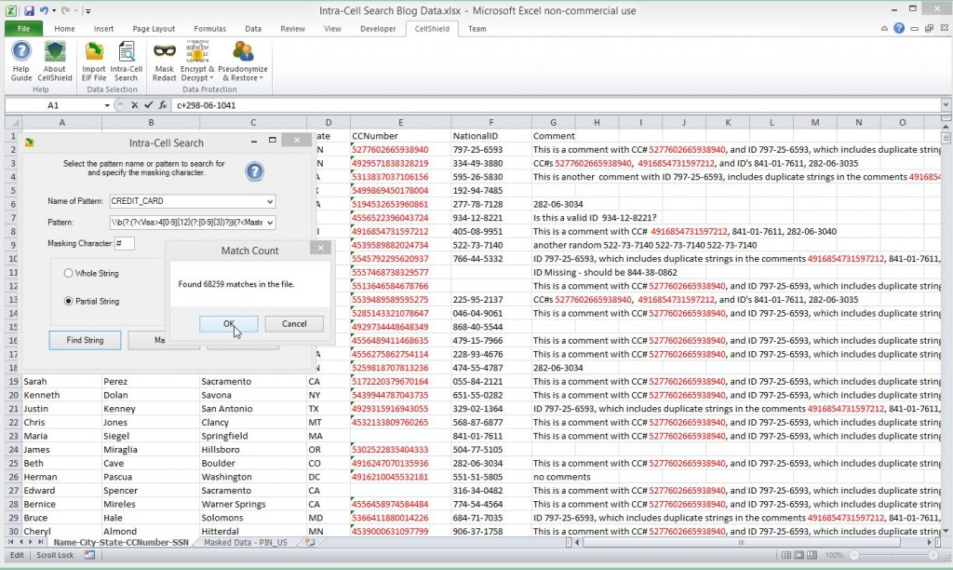Click the formula bar text c+298-06-1041
The image size is (953, 570).
pyautogui.click(x=206, y=105)
